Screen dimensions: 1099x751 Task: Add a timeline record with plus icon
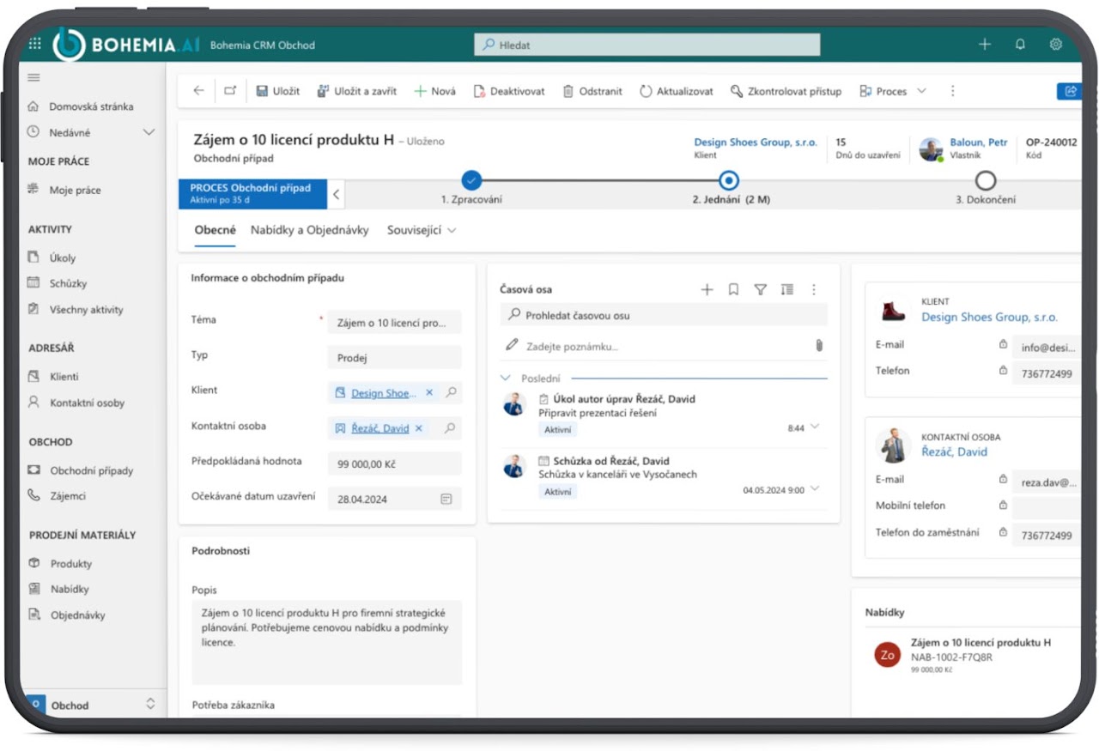(707, 290)
